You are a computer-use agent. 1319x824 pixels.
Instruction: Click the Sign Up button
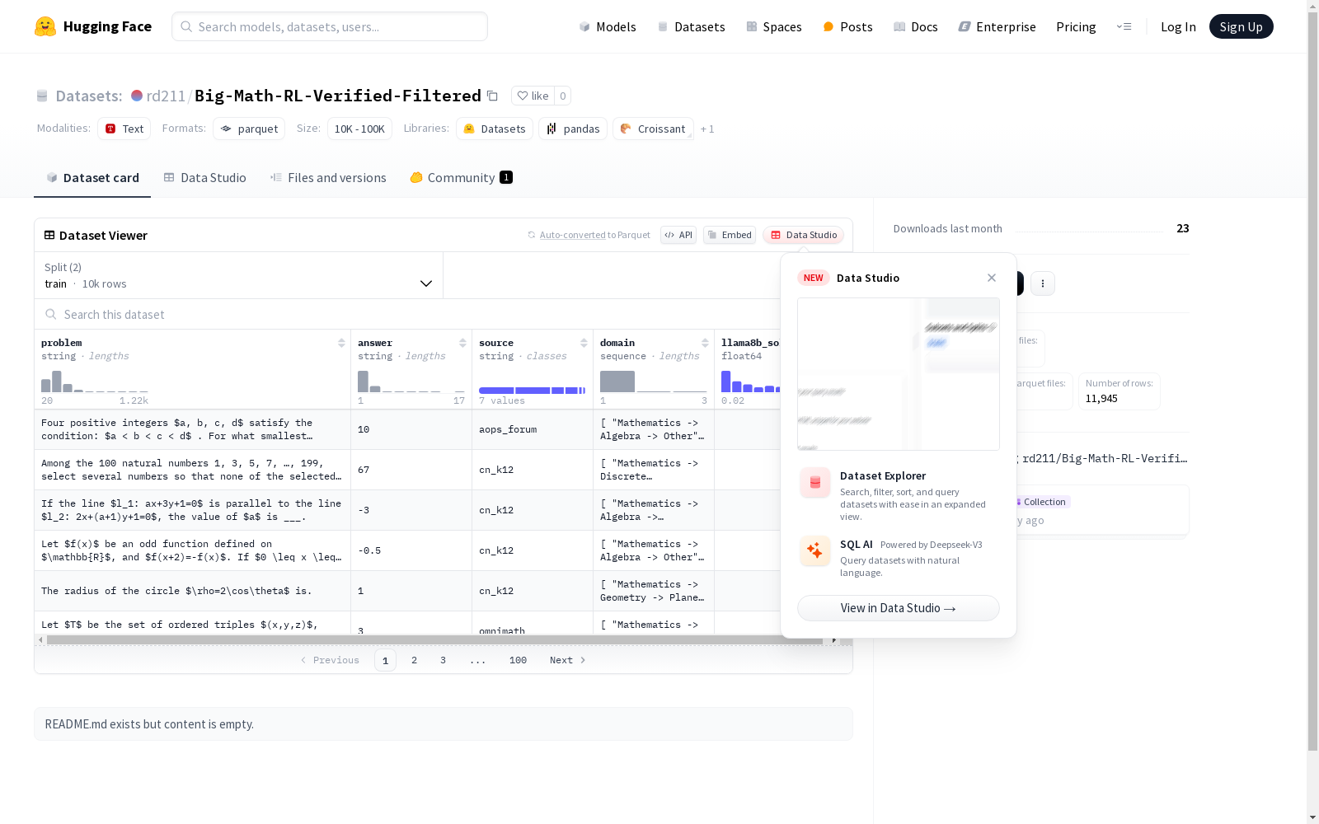point(1242,26)
